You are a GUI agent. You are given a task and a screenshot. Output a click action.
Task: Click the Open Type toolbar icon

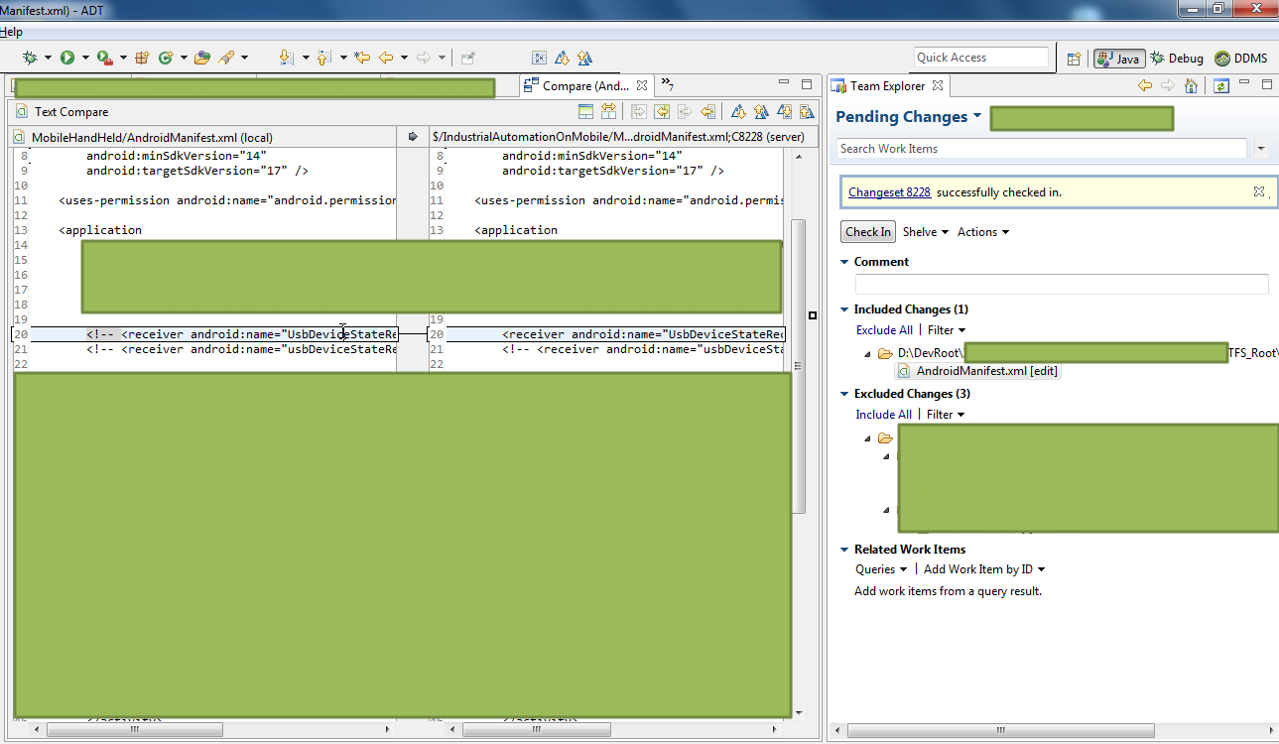(x=202, y=58)
